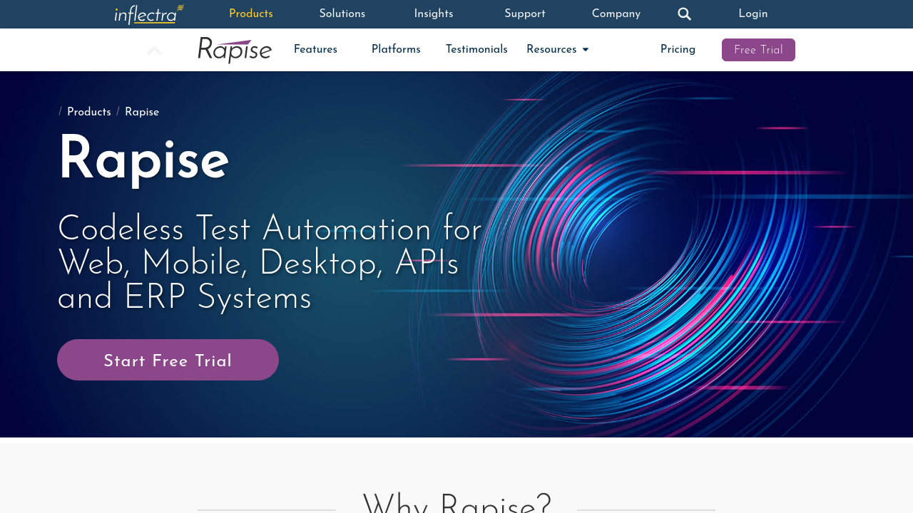Open the Solutions menu

coord(342,14)
